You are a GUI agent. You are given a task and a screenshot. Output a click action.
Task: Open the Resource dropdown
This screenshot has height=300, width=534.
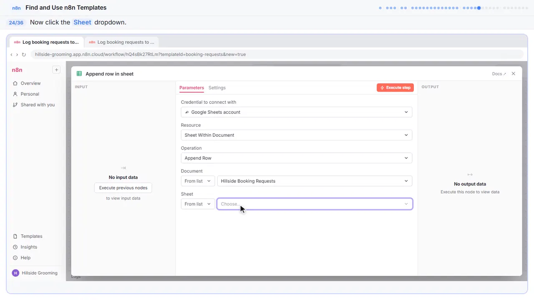pyautogui.click(x=297, y=135)
